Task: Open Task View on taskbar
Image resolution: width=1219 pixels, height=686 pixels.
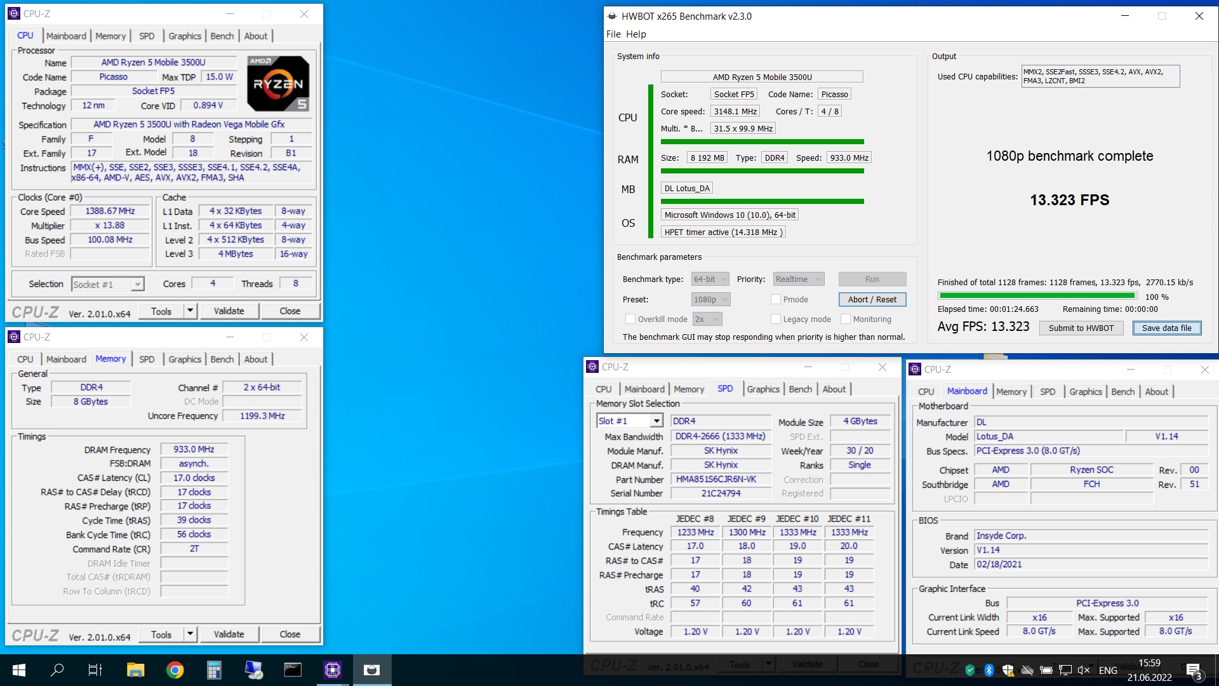Action: [95, 669]
